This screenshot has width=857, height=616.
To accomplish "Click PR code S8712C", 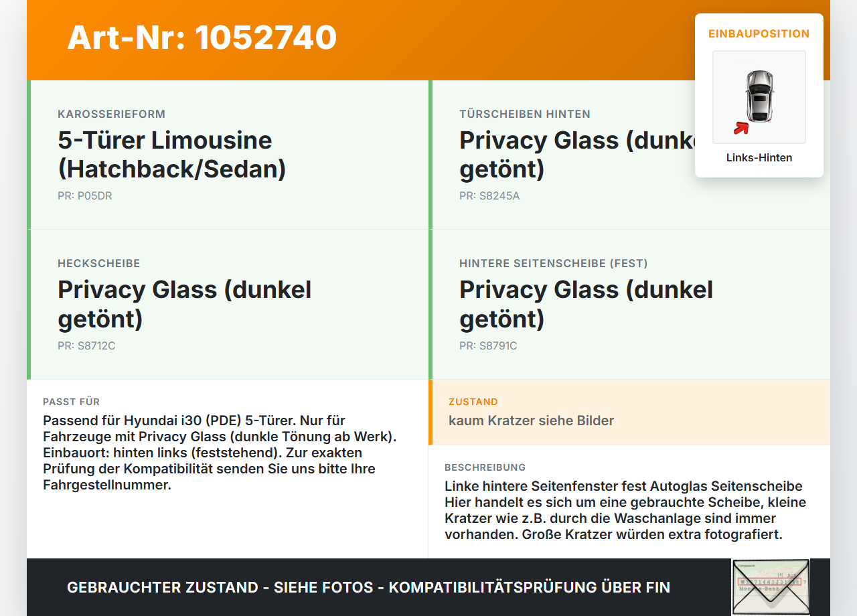I will (86, 346).
